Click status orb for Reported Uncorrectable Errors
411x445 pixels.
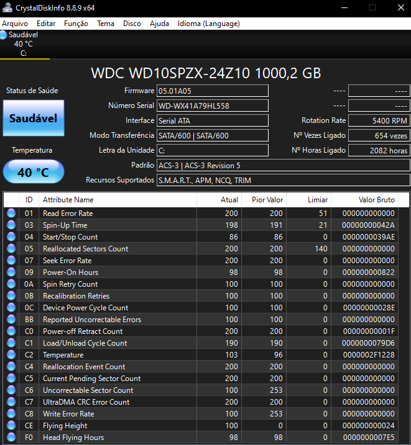tap(11, 319)
